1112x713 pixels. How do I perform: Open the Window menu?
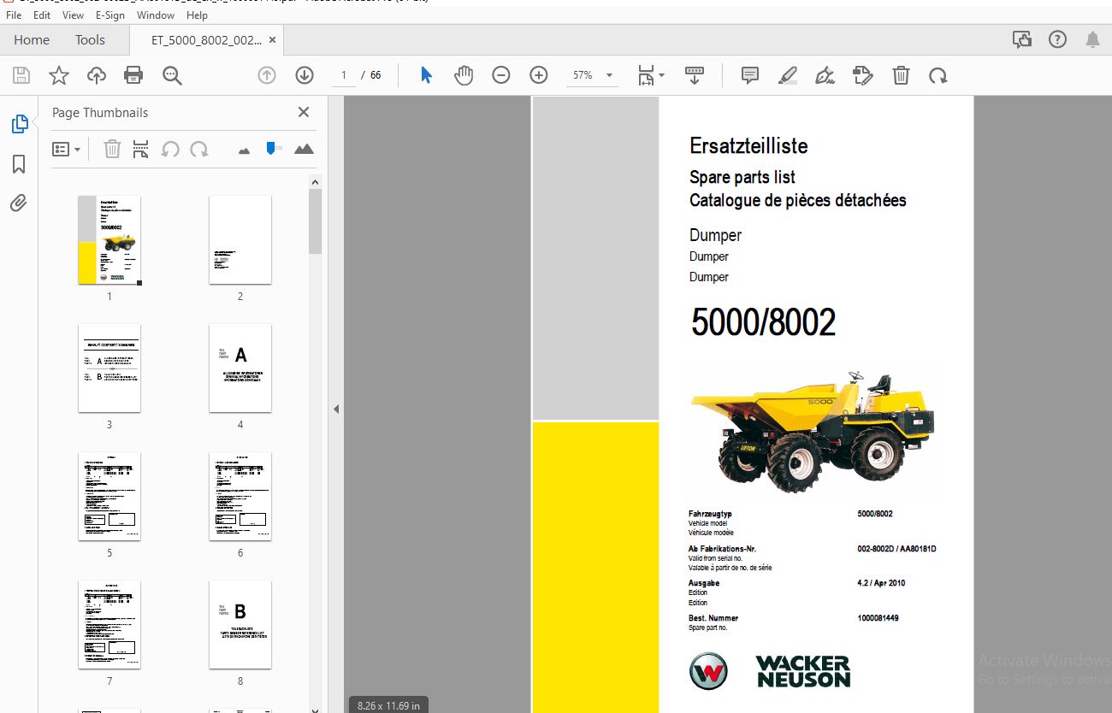tap(156, 15)
